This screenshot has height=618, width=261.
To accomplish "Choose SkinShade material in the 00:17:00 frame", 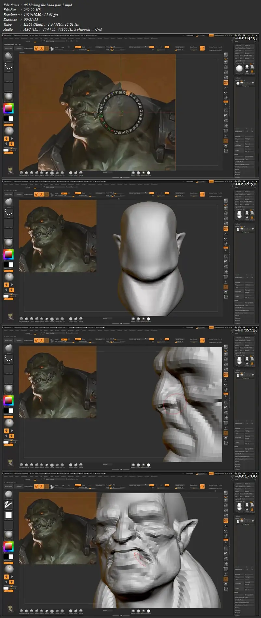I will pyautogui.click(x=149, y=611).
